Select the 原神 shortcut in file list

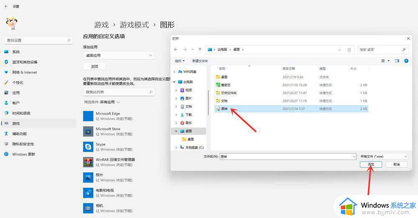(292, 109)
